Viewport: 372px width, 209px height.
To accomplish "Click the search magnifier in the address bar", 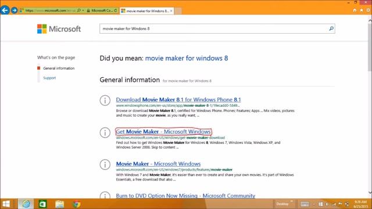I will click(x=79, y=10).
